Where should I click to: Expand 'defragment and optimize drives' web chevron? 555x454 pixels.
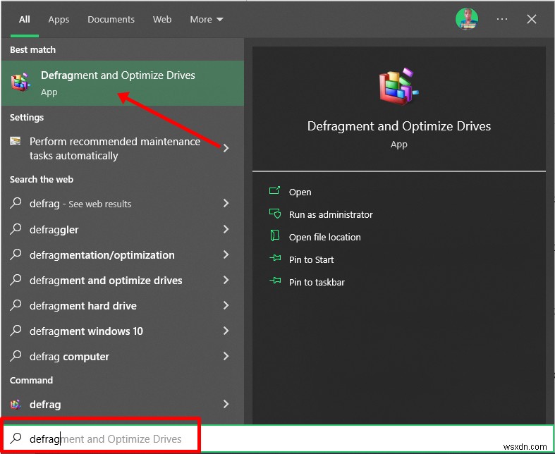point(226,280)
